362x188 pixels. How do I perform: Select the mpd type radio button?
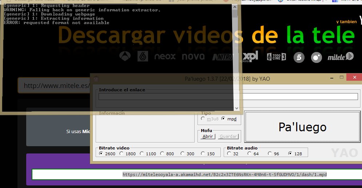pos(223,119)
